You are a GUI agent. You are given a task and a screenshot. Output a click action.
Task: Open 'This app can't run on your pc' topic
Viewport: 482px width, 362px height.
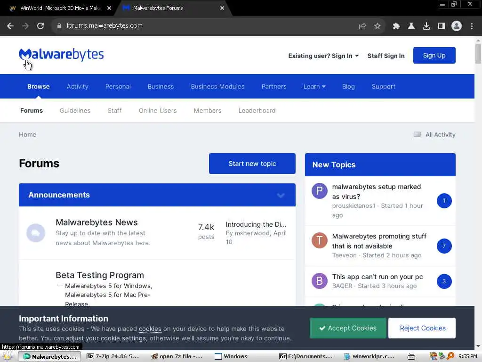(x=377, y=277)
